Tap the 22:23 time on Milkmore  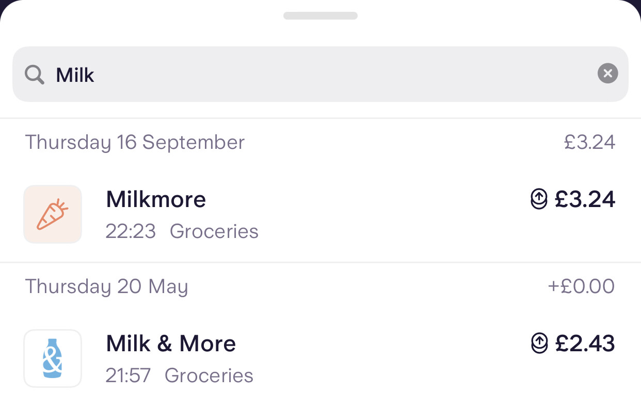point(131,231)
